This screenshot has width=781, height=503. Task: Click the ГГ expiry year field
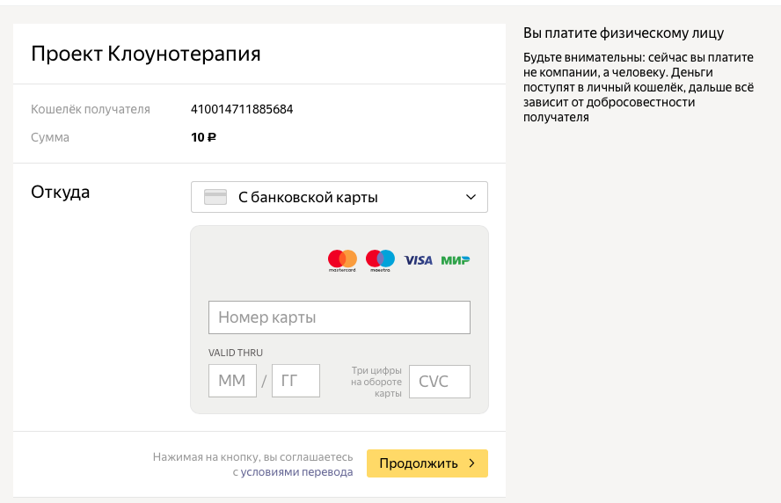click(x=296, y=381)
